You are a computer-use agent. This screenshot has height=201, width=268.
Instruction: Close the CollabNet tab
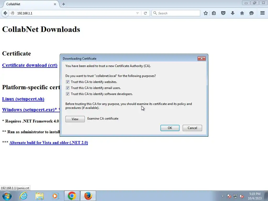tap(55, 4)
